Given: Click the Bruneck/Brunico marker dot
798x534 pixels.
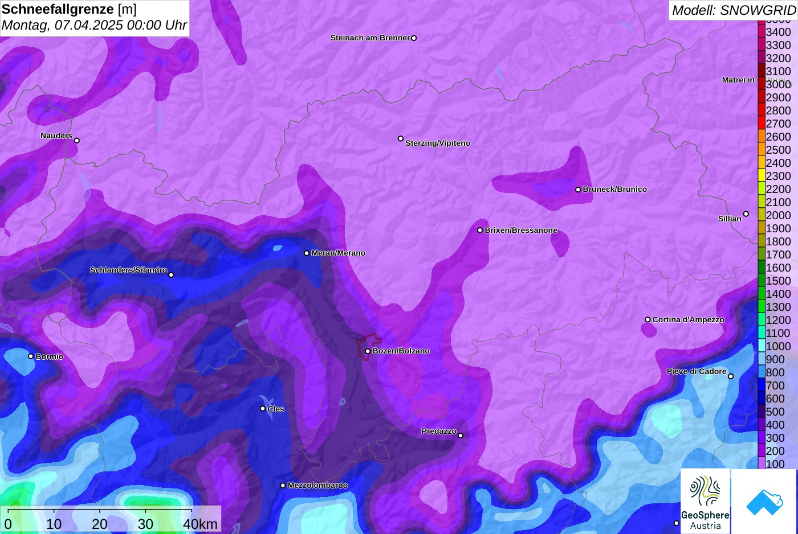Looking at the screenshot, I should point(578,190).
